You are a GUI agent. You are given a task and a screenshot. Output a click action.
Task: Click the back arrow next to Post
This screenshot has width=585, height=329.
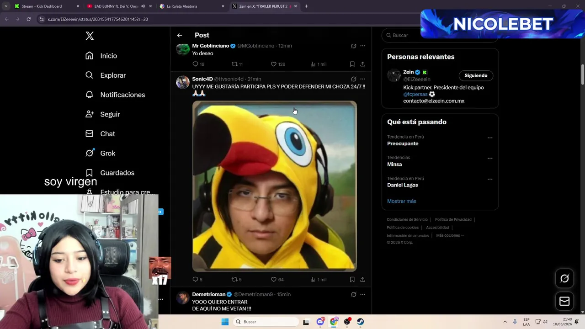pos(180,35)
